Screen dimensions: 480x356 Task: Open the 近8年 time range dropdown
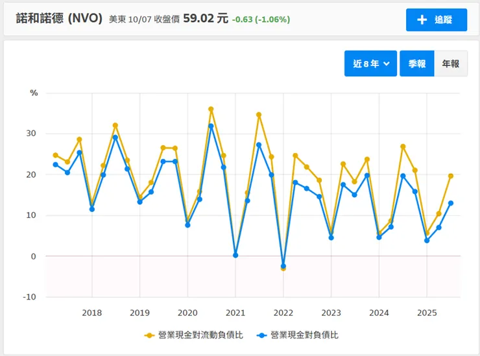(x=370, y=64)
